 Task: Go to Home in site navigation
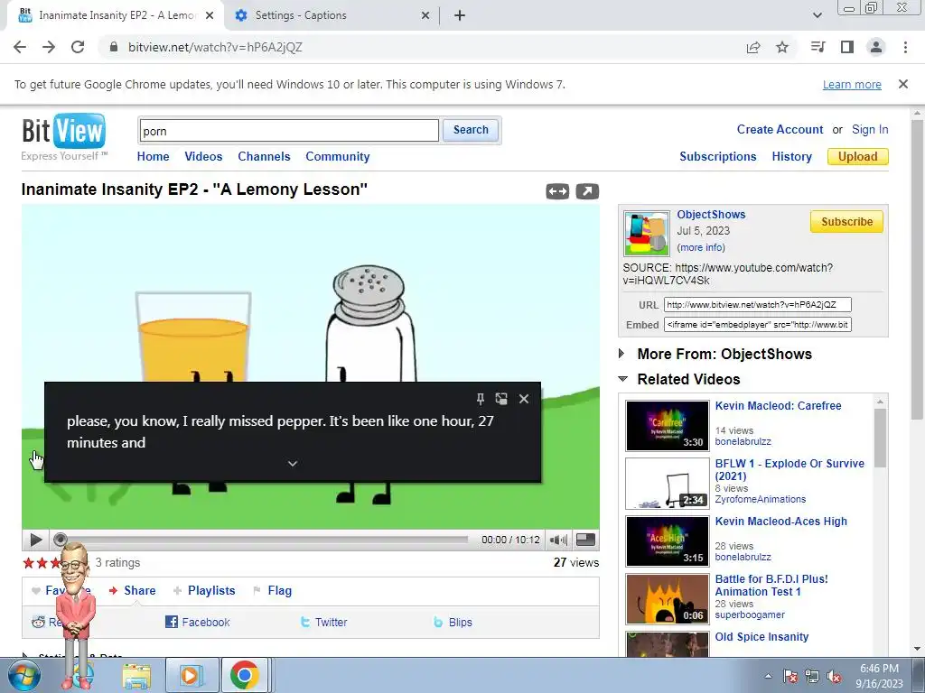click(153, 157)
